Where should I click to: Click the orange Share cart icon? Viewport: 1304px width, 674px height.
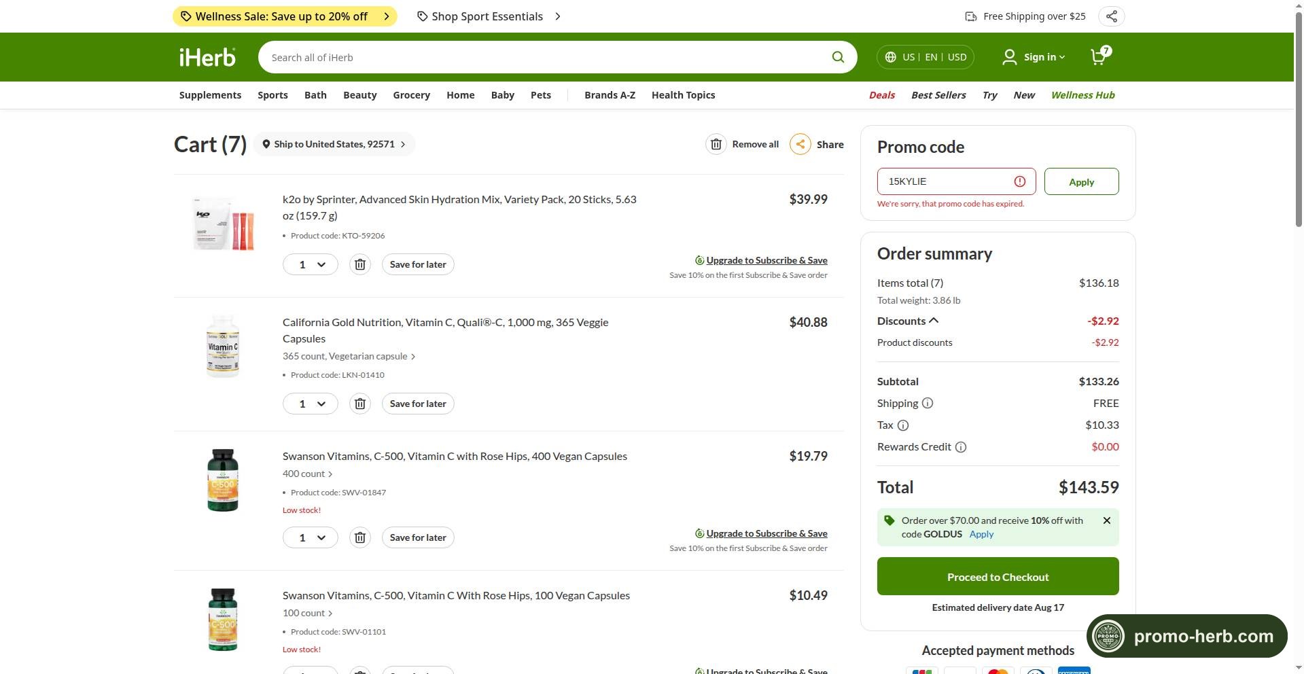tap(800, 144)
